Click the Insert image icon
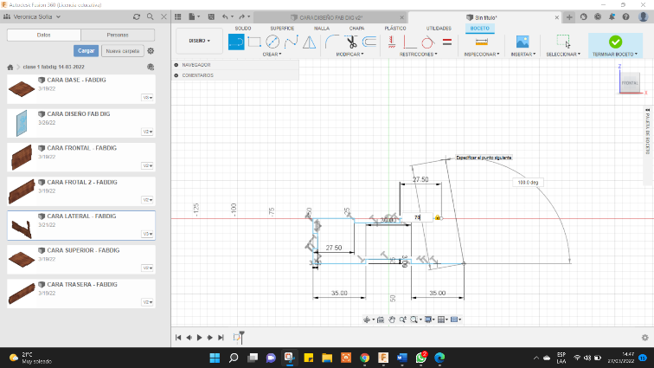 click(523, 42)
